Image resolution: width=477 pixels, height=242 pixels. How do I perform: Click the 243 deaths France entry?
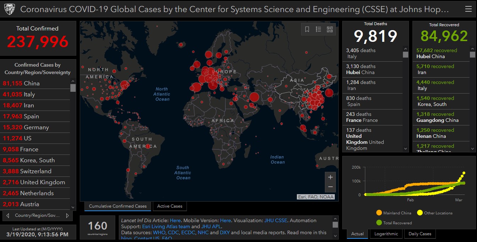tap(373, 117)
